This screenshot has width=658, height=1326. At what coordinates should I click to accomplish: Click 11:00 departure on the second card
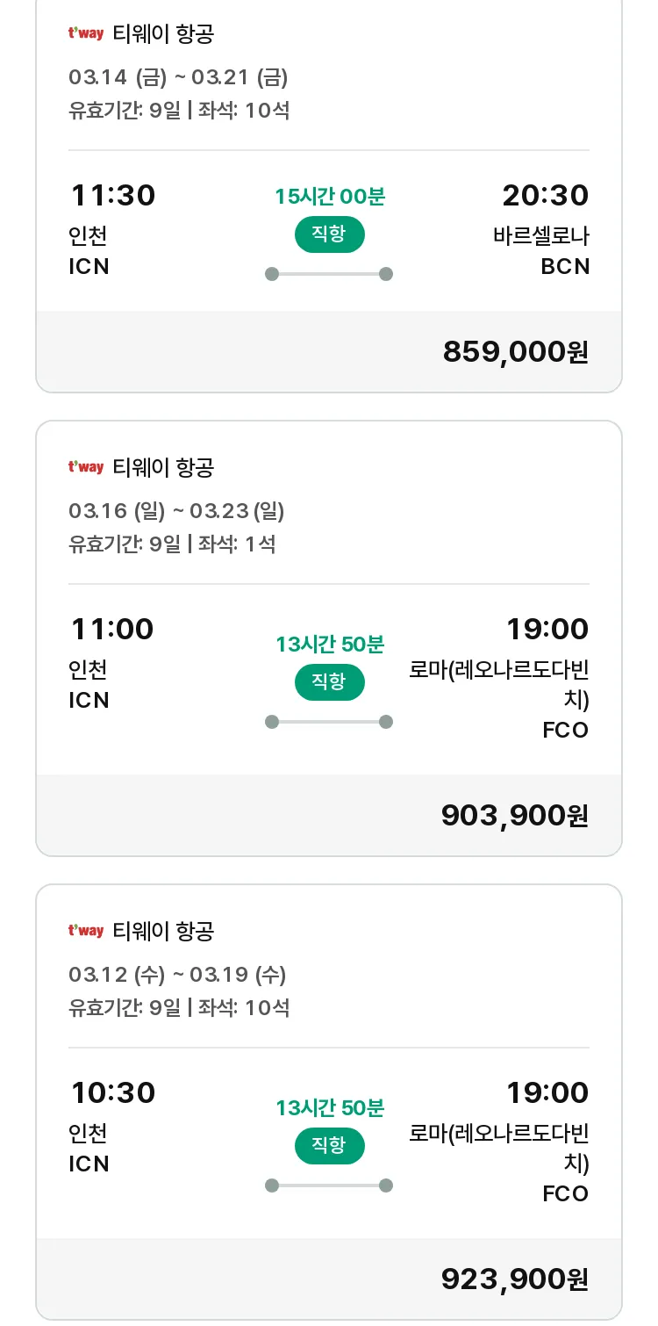click(x=111, y=629)
